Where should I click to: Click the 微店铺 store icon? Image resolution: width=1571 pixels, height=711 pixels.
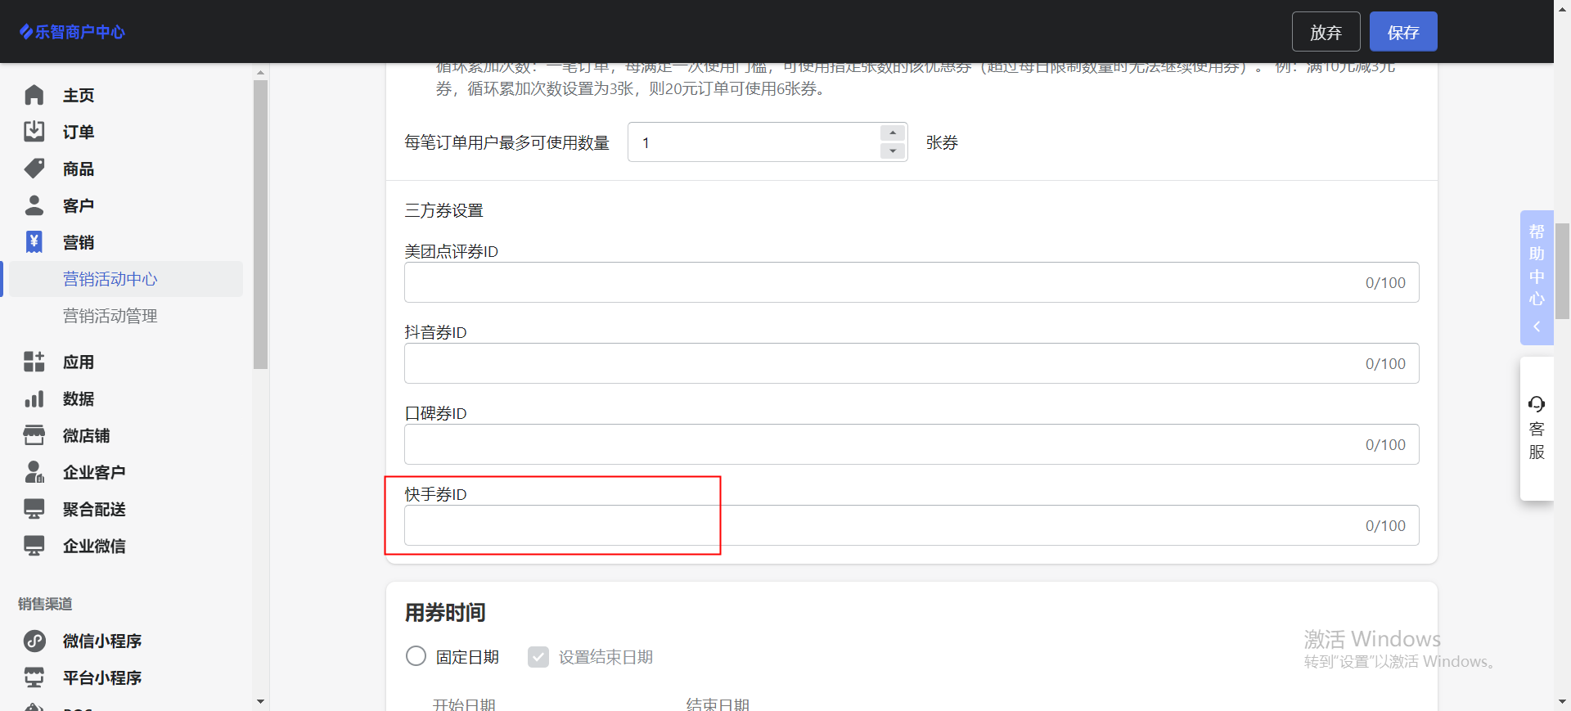(34, 435)
